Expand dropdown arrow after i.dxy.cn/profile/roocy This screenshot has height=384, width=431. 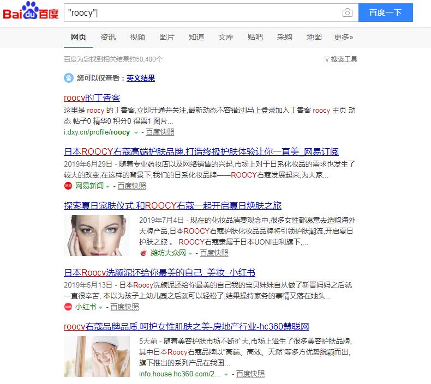pos(136,133)
